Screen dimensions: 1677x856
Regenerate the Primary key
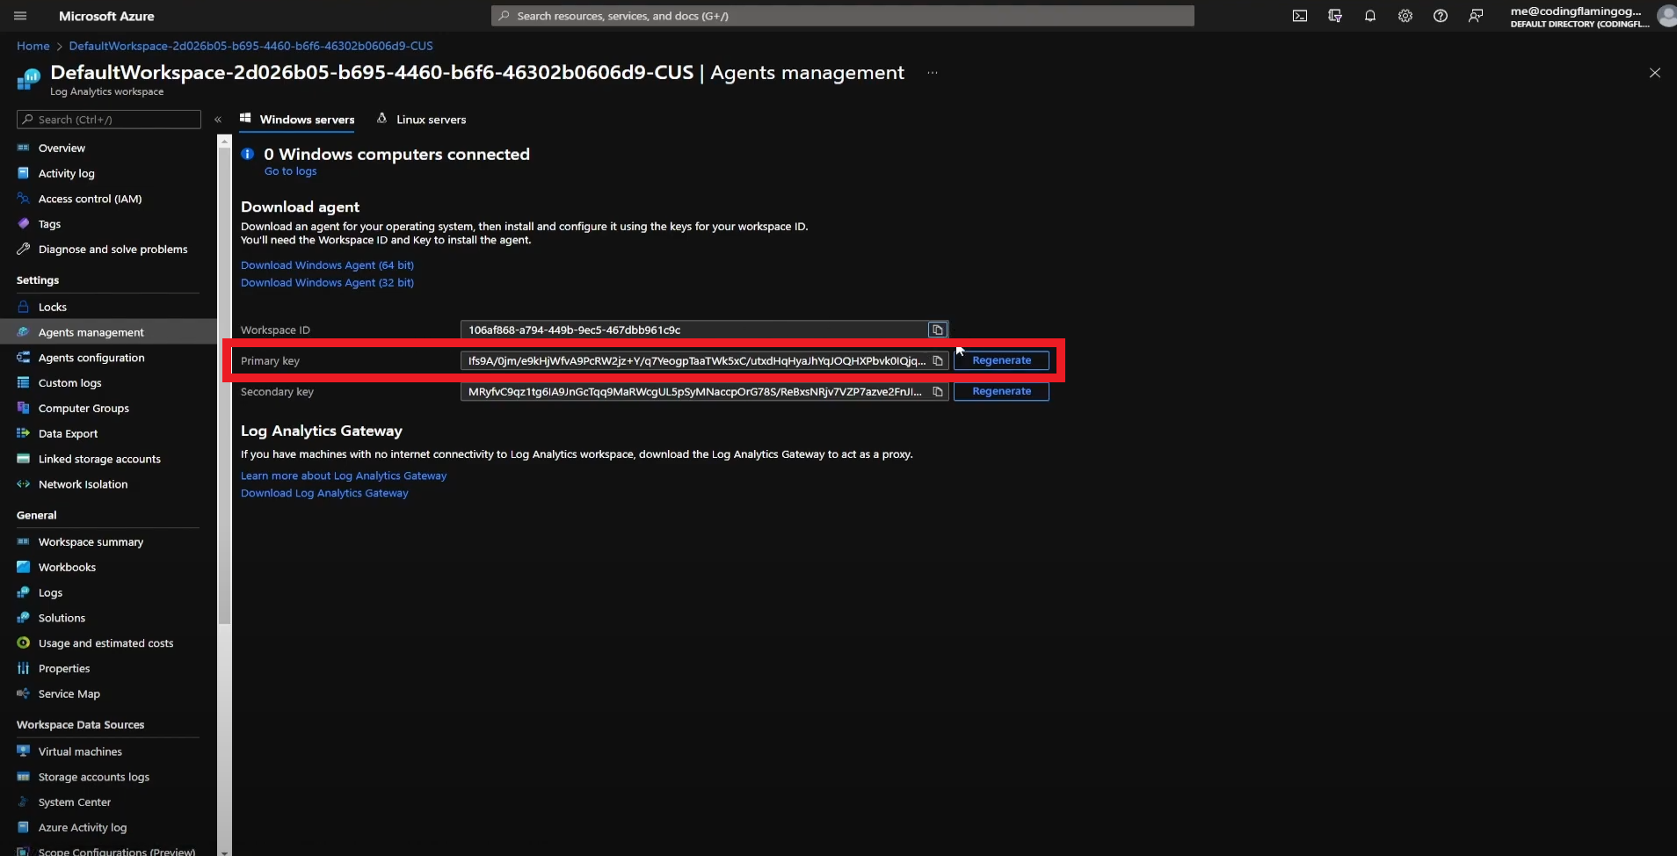pyautogui.click(x=1001, y=360)
